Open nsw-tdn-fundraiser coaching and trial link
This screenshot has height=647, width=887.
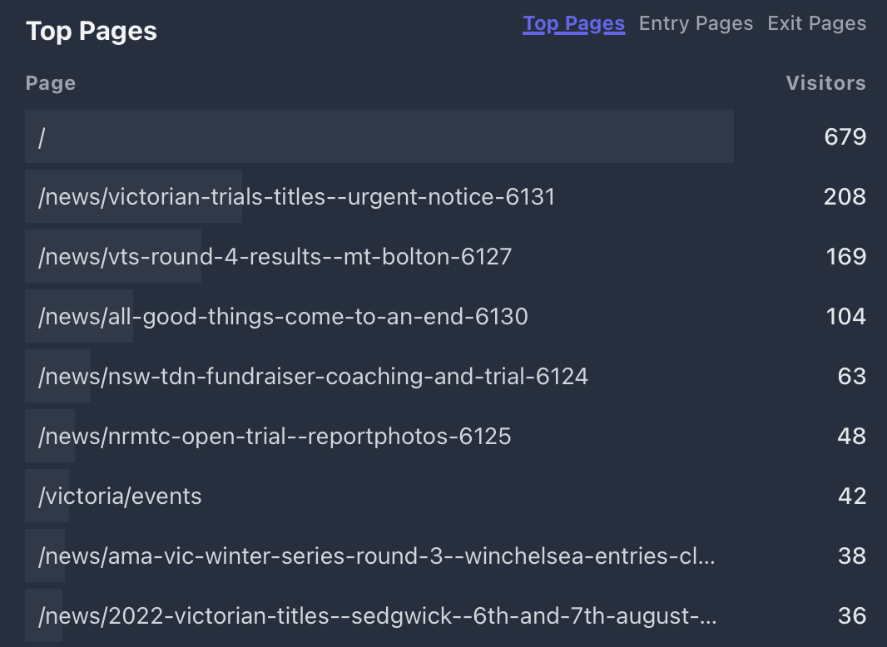[314, 377]
